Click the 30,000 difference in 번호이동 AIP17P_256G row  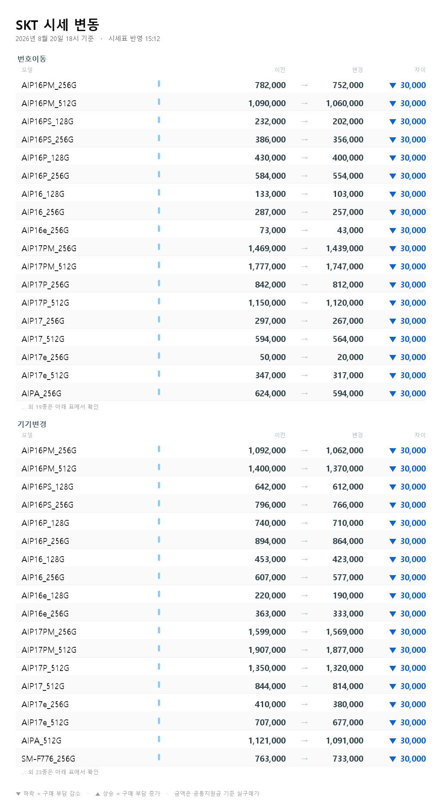[413, 285]
